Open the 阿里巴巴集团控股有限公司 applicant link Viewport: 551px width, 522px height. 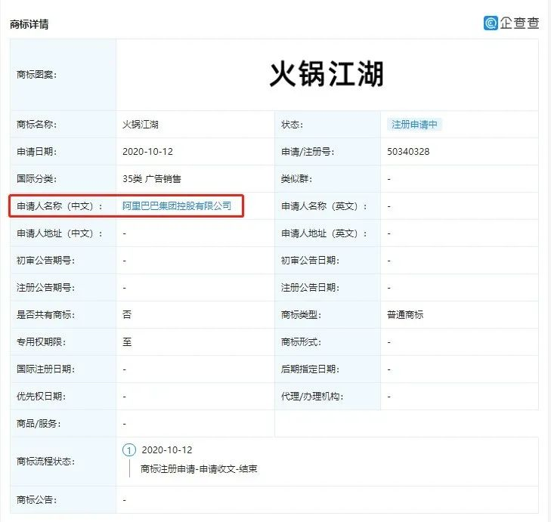click(177, 205)
